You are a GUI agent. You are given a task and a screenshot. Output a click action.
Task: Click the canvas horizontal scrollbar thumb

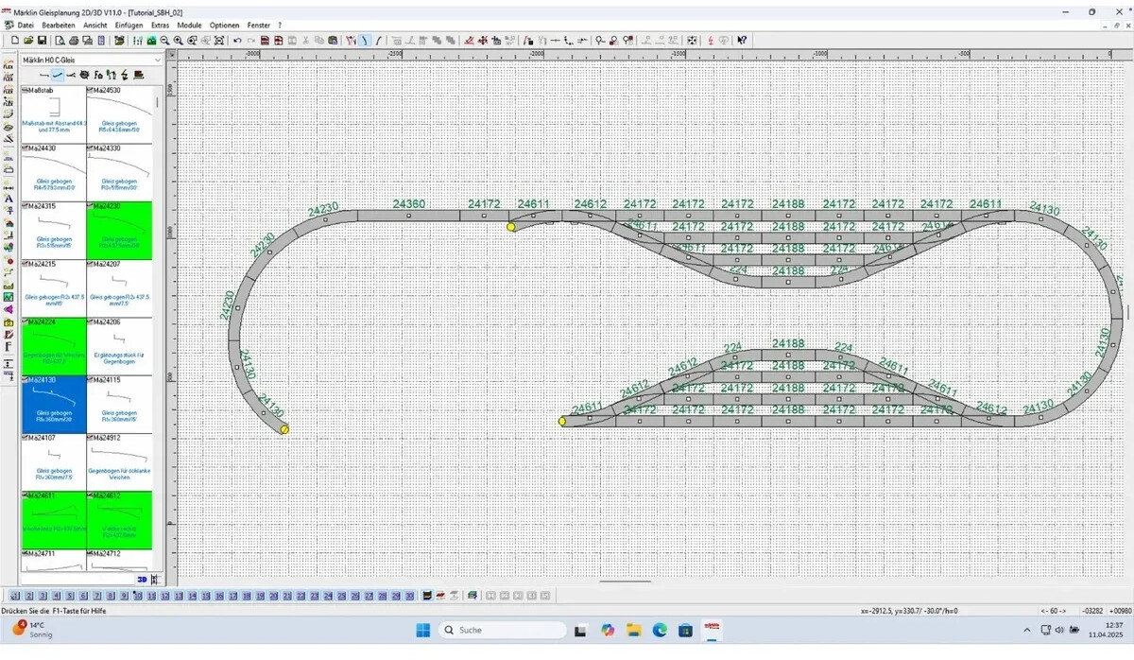click(x=625, y=582)
